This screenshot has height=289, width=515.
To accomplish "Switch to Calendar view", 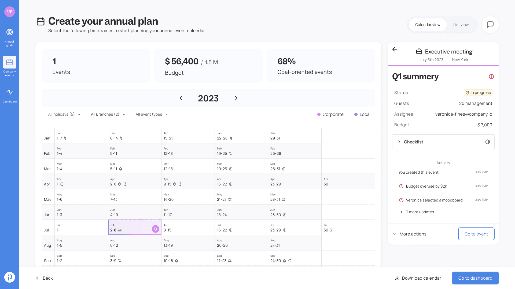I will click(x=428, y=25).
